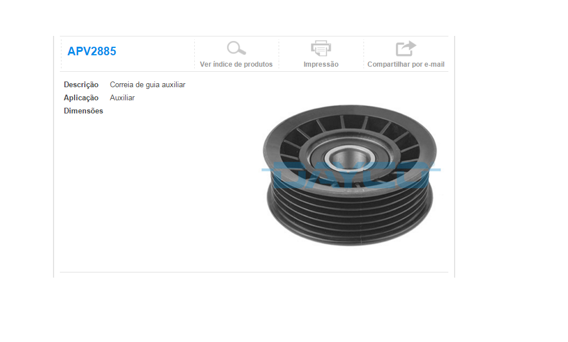The height and width of the screenshot is (342, 568).
Task: Click the printer icon
Action: [321, 48]
